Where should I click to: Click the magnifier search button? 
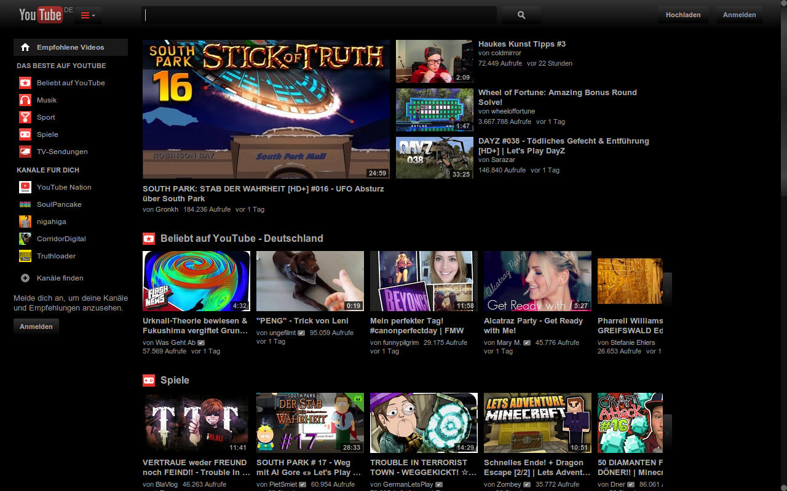click(x=521, y=15)
